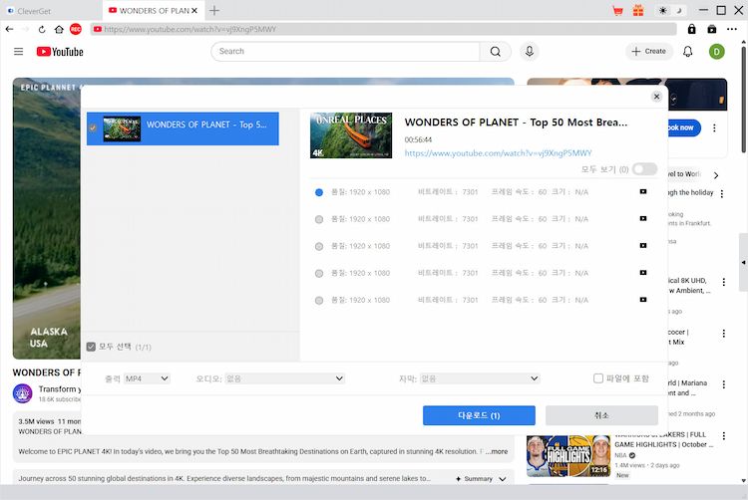Click the red REC record icon

click(x=76, y=30)
